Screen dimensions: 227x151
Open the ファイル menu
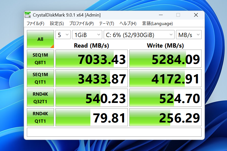(x=35, y=24)
